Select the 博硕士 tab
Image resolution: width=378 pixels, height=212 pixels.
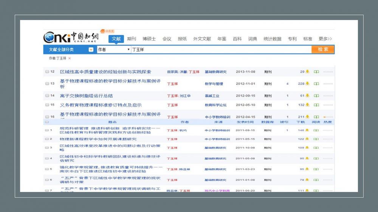[x=149, y=39]
